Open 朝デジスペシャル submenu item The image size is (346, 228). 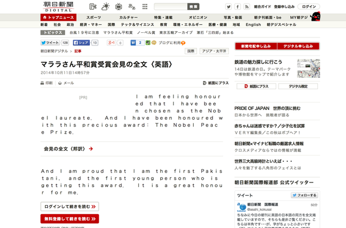point(281,25)
